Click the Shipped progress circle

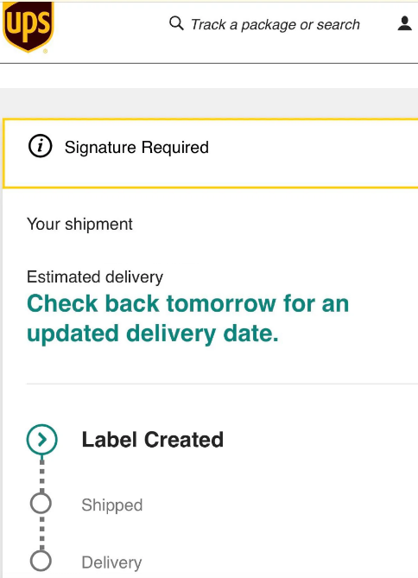point(41,503)
